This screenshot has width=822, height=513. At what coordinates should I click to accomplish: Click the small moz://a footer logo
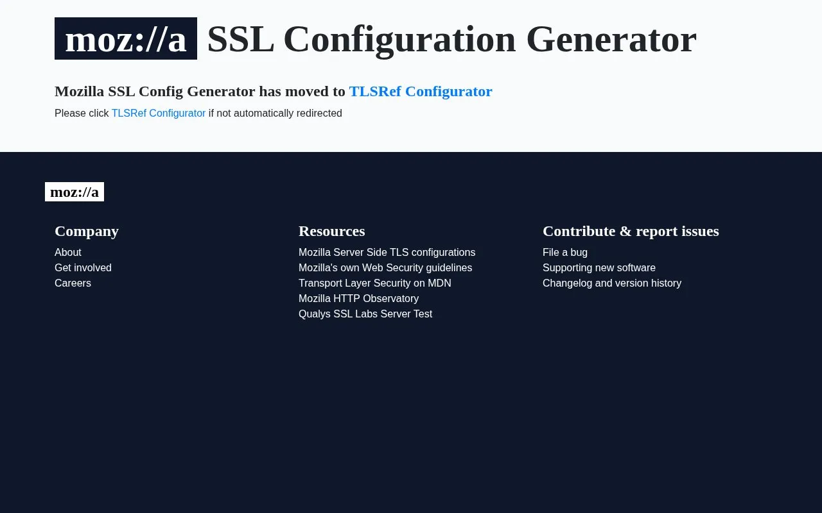click(74, 192)
